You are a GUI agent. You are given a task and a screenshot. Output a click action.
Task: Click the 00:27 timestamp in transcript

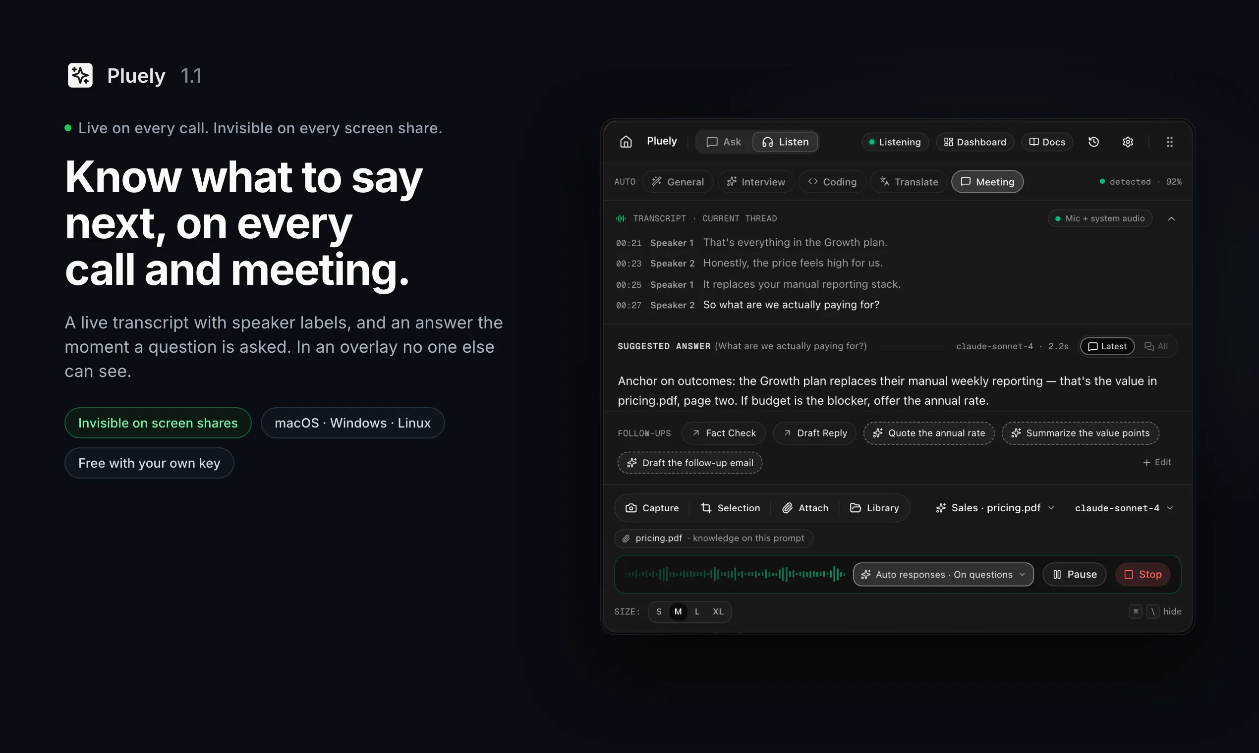(629, 306)
